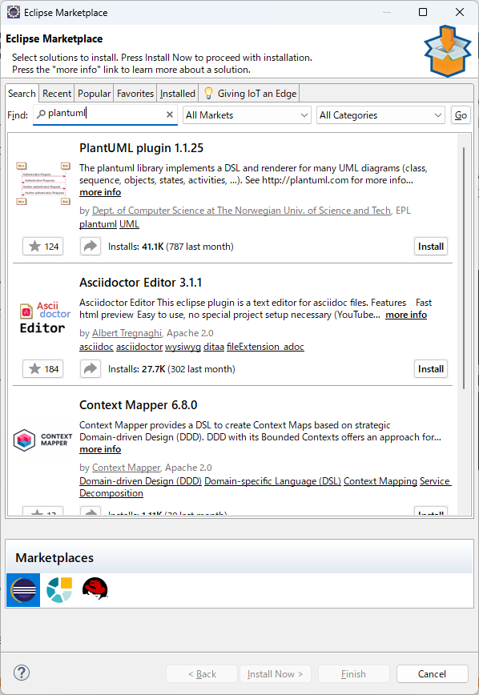Click the Asciidoctor Editor 3.1.1 title
This screenshot has width=479, height=695.
[x=141, y=283]
